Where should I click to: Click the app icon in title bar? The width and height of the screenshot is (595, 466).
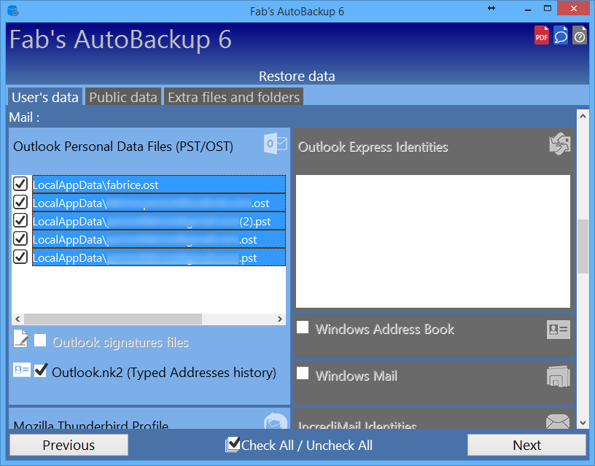[x=13, y=11]
